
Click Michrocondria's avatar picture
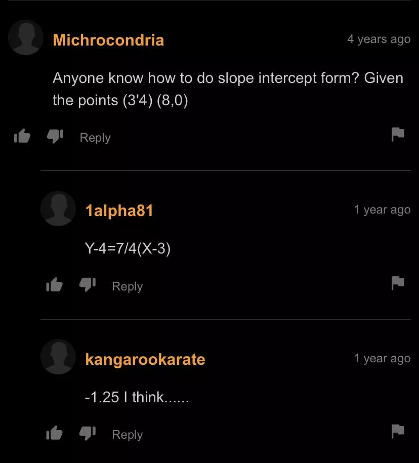tap(26, 37)
